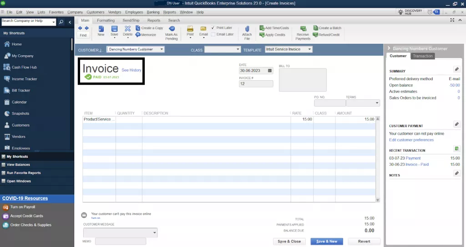The height and width of the screenshot is (247, 466).
Task: Click the Revert button
Action: pos(364,242)
